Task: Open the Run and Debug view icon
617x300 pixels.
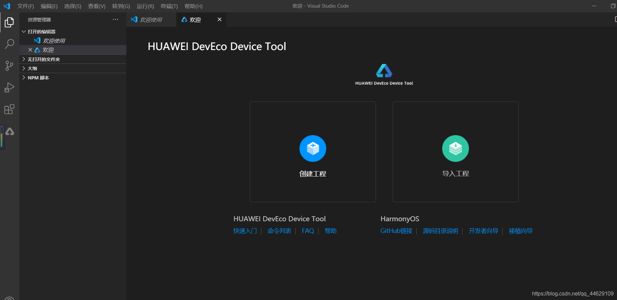Action: [x=9, y=87]
